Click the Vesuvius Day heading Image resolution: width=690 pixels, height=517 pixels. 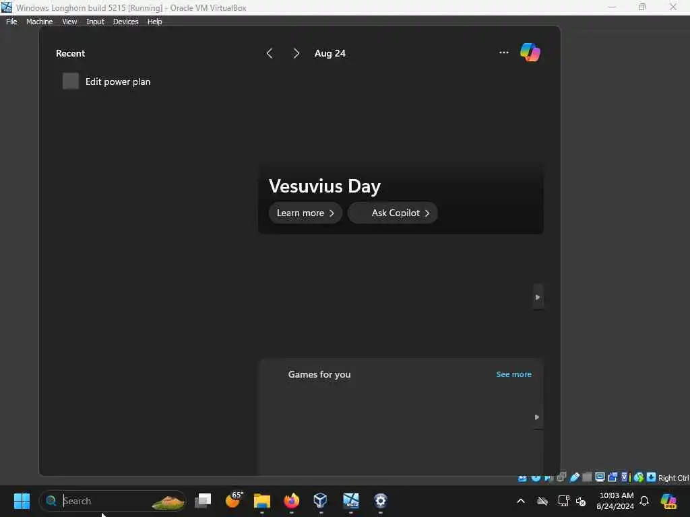325,186
